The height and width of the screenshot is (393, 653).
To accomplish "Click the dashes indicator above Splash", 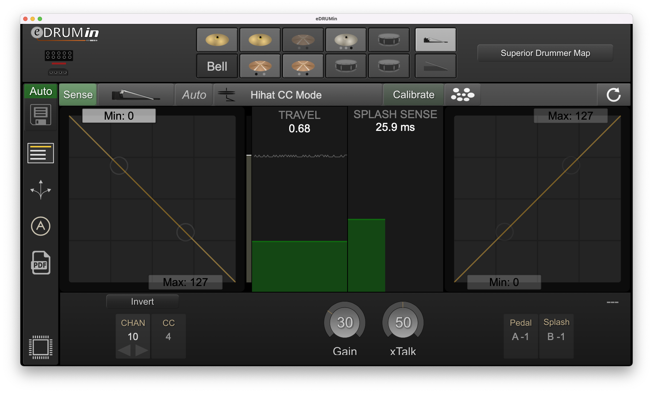I will pyautogui.click(x=612, y=302).
